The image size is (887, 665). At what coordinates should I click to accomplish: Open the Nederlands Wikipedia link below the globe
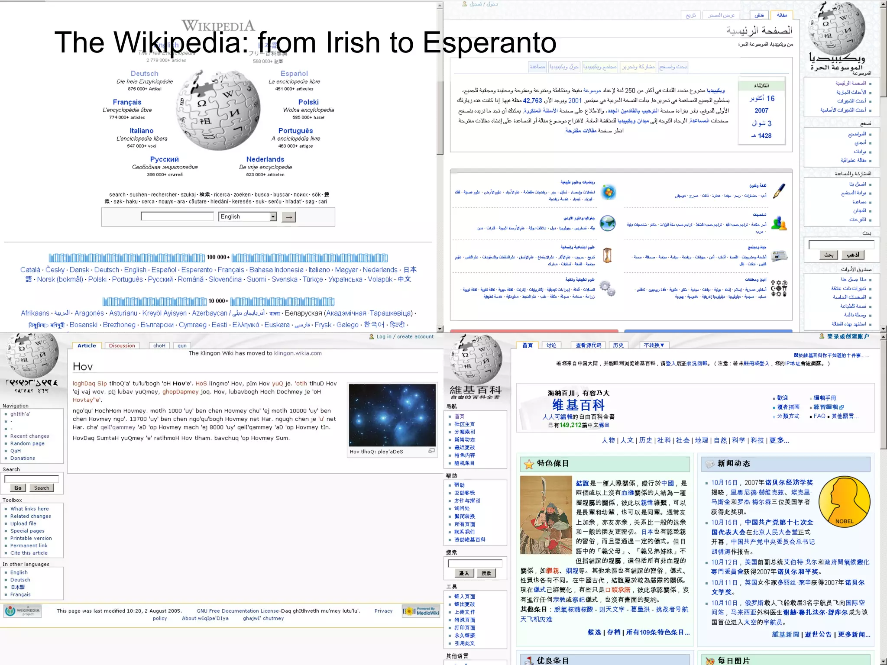(265, 159)
